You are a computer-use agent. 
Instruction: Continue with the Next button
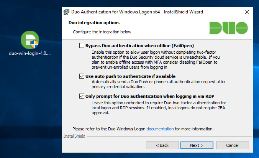click(197, 145)
